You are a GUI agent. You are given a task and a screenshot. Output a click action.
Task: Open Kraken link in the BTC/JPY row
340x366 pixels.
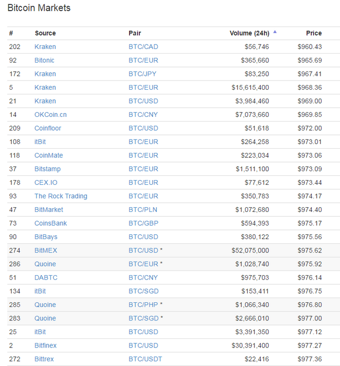pyautogui.click(x=45, y=74)
